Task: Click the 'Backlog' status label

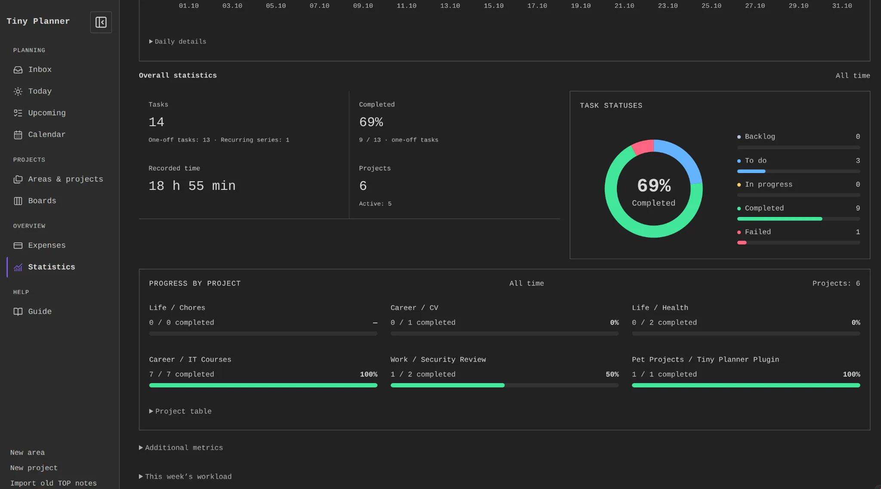Action: 760,136
